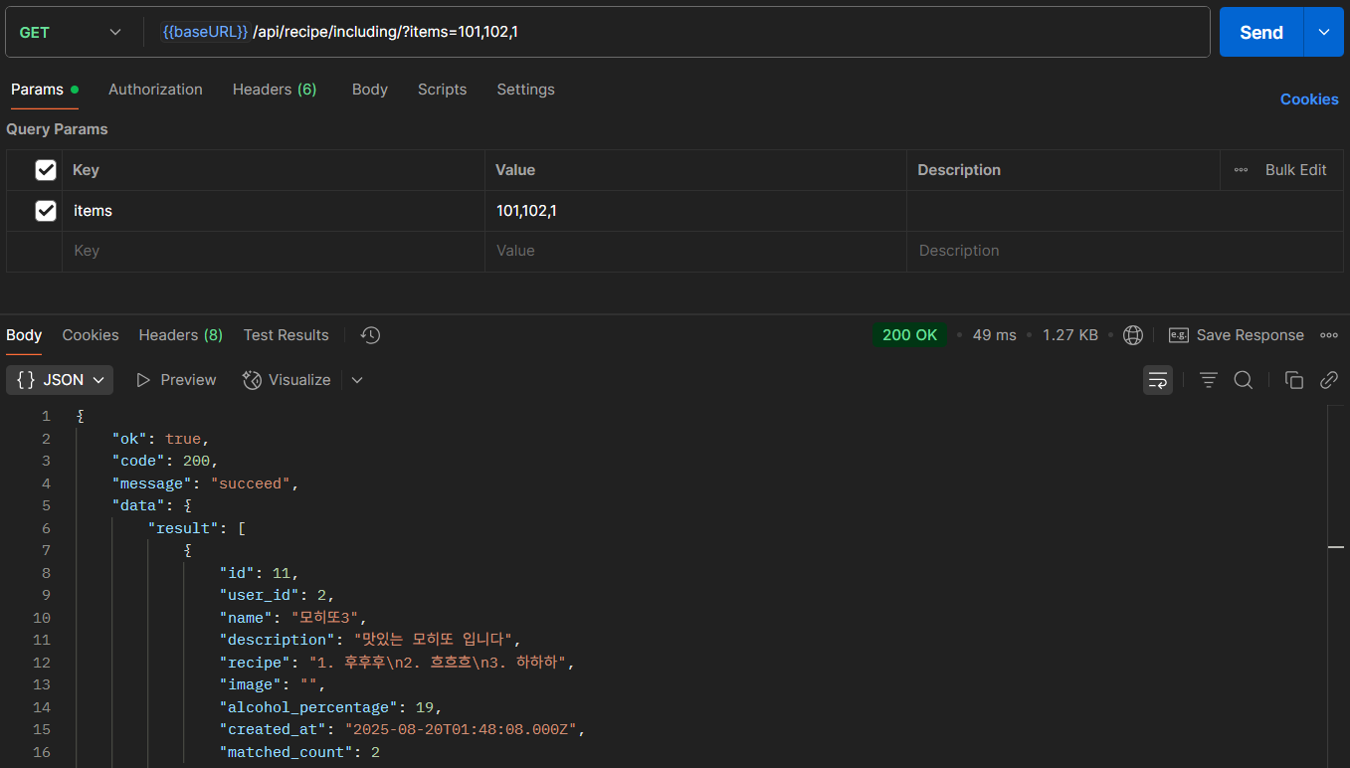Send the request
Viewport: 1350px width, 768px height.
tap(1260, 32)
